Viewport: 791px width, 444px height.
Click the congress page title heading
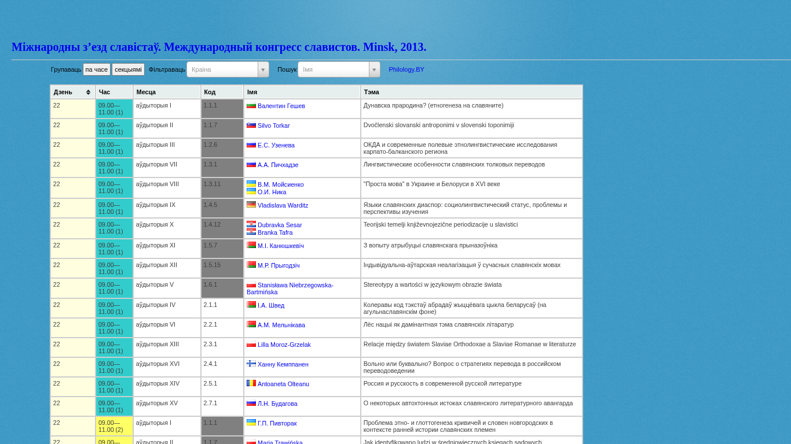219,47
